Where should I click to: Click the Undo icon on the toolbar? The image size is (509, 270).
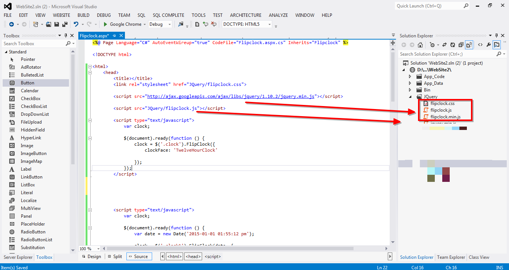pos(76,24)
